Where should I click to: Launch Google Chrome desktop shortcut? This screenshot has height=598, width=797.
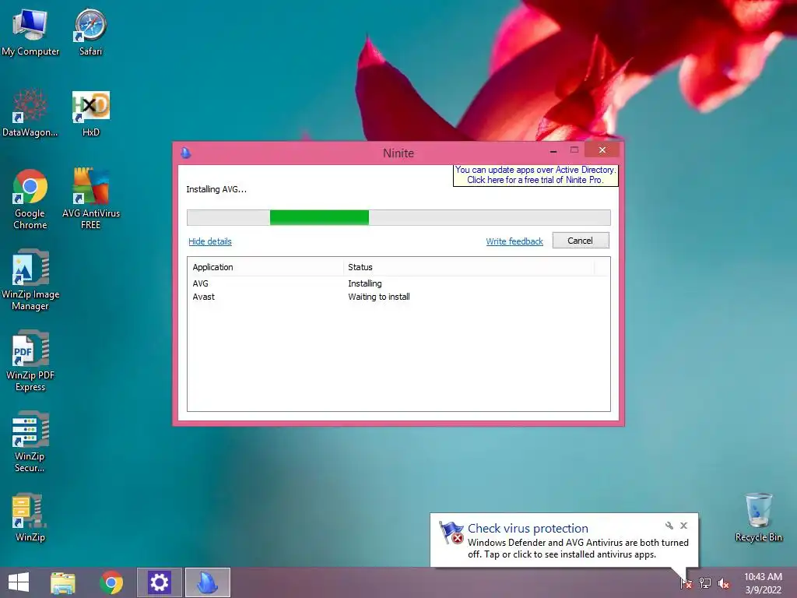(x=30, y=199)
